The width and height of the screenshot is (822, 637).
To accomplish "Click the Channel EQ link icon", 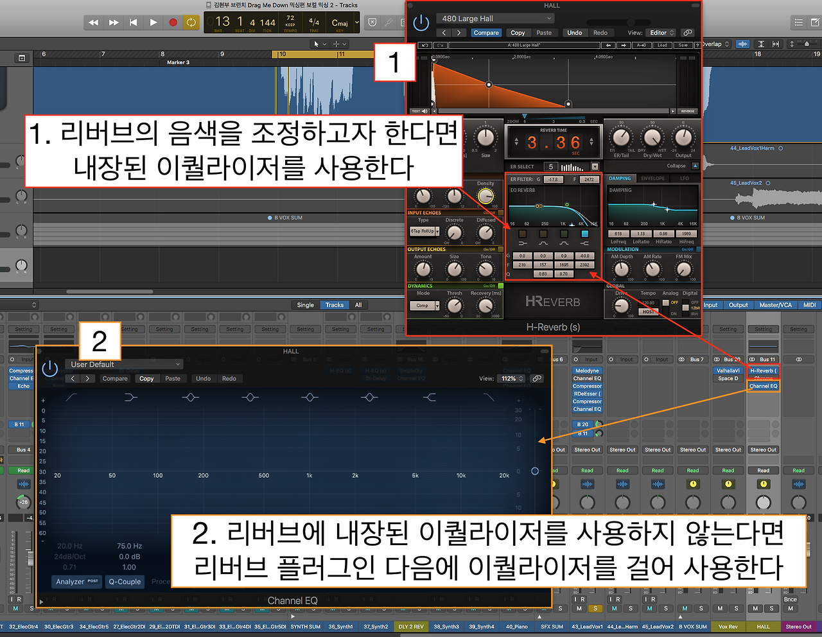I will (537, 378).
